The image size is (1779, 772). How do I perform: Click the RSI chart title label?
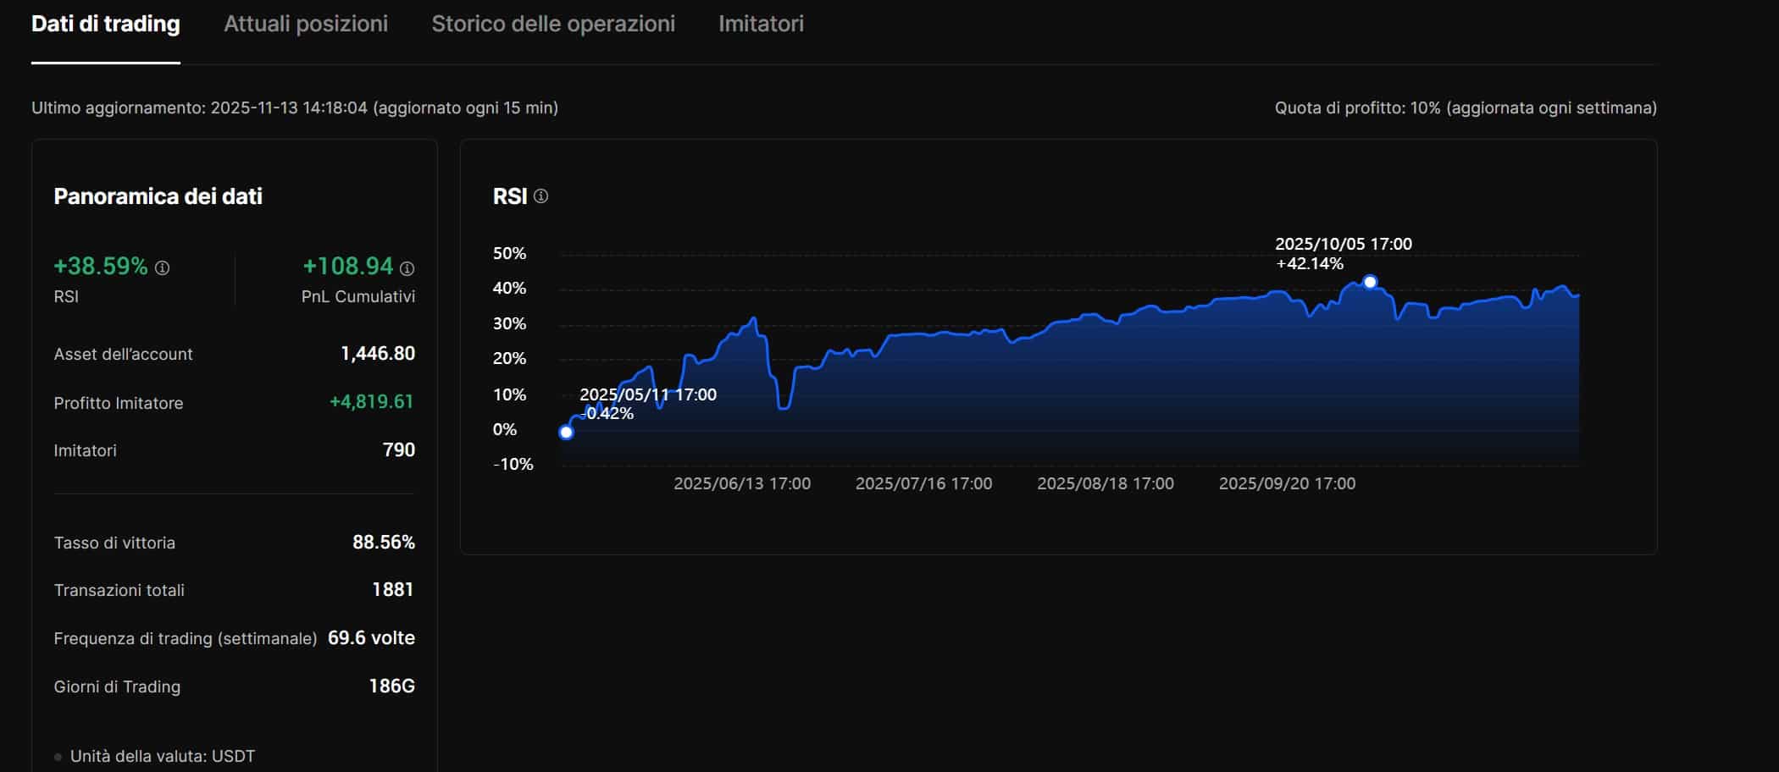[508, 195]
